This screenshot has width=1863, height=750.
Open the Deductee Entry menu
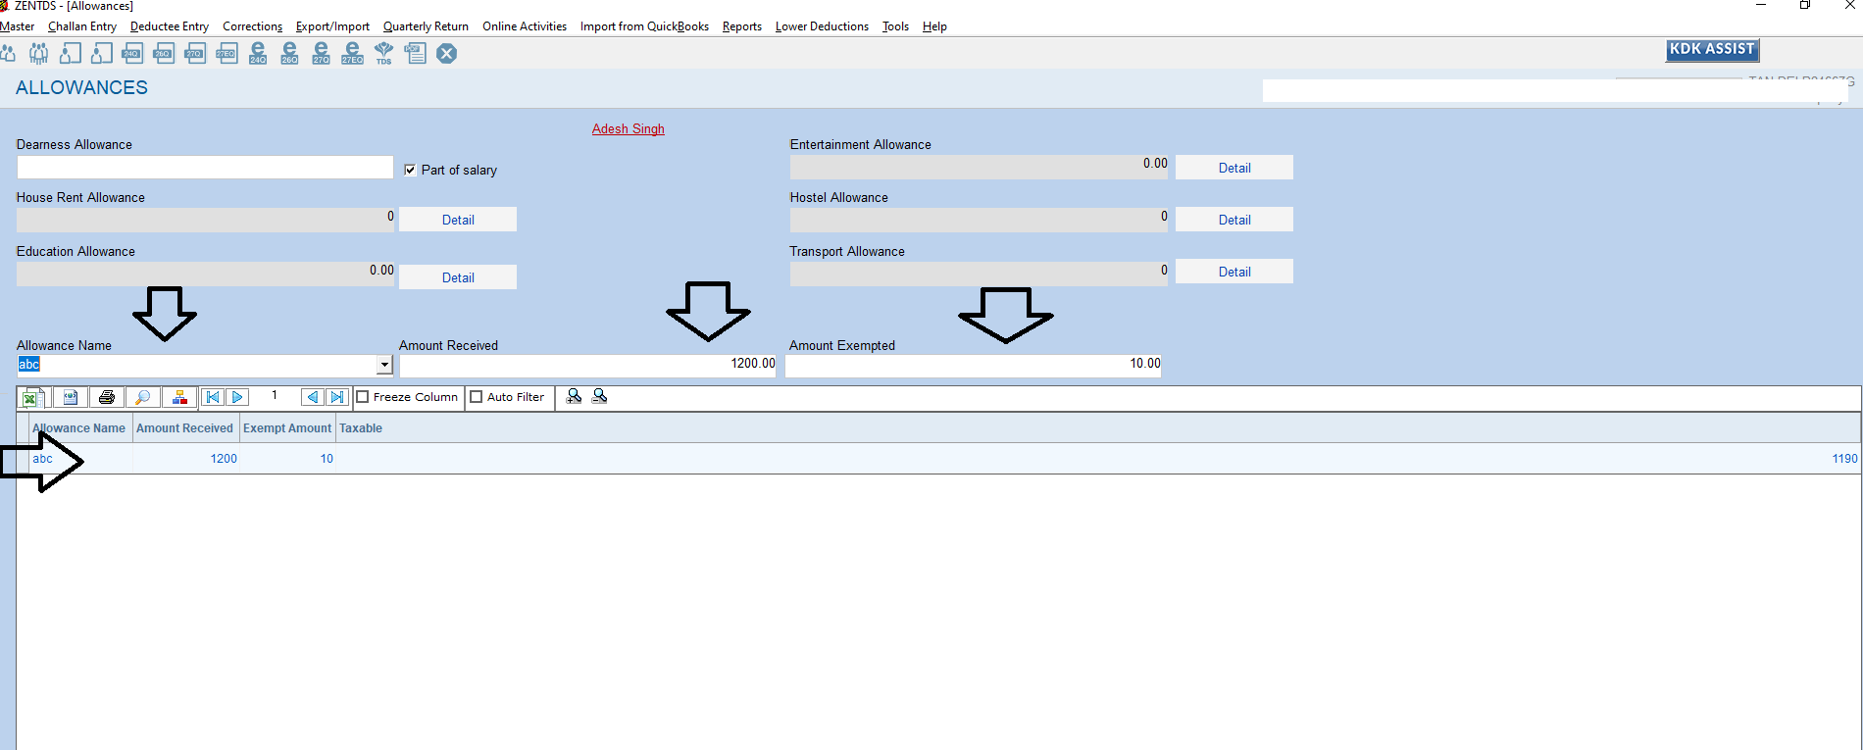[170, 26]
